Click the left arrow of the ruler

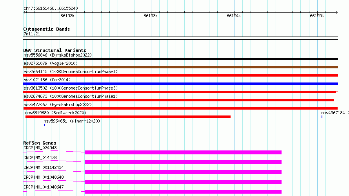(x=25, y=12)
